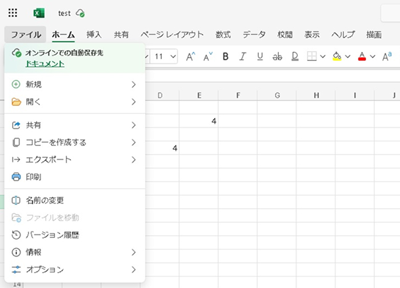Select column header F

238,95
